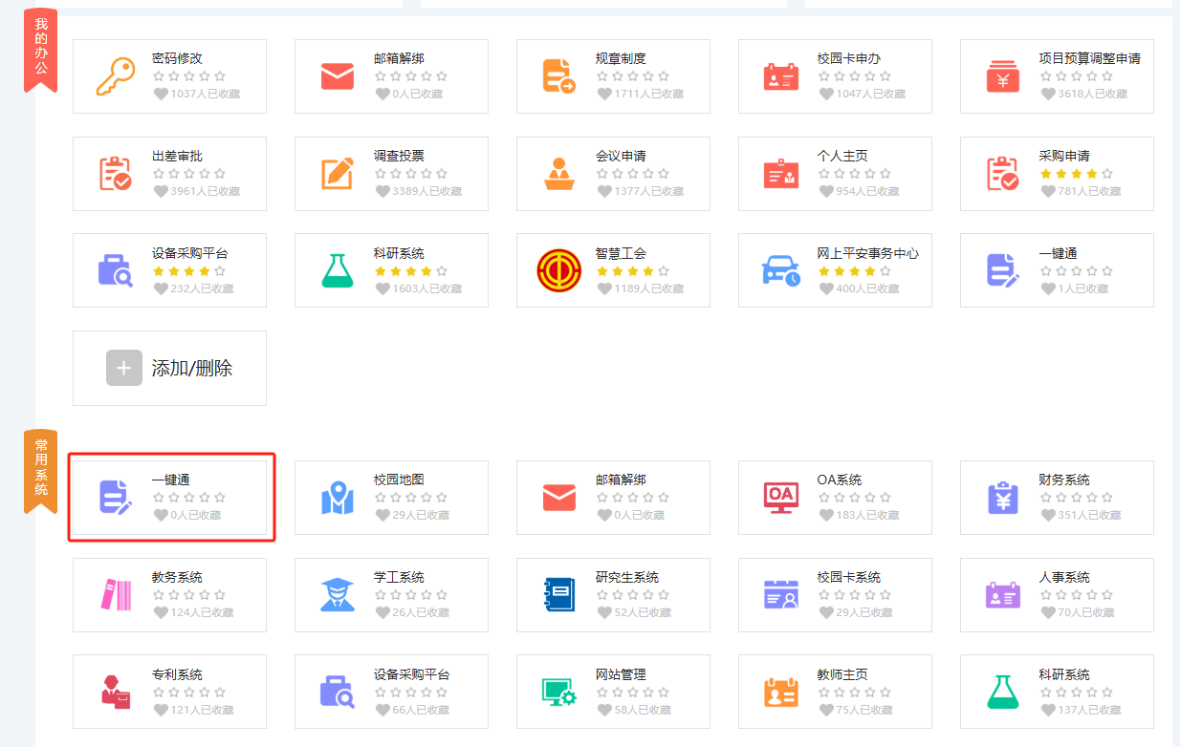Screen dimensions: 1180x747
Task: Click the key icon for 密码修改
Action: click(116, 76)
